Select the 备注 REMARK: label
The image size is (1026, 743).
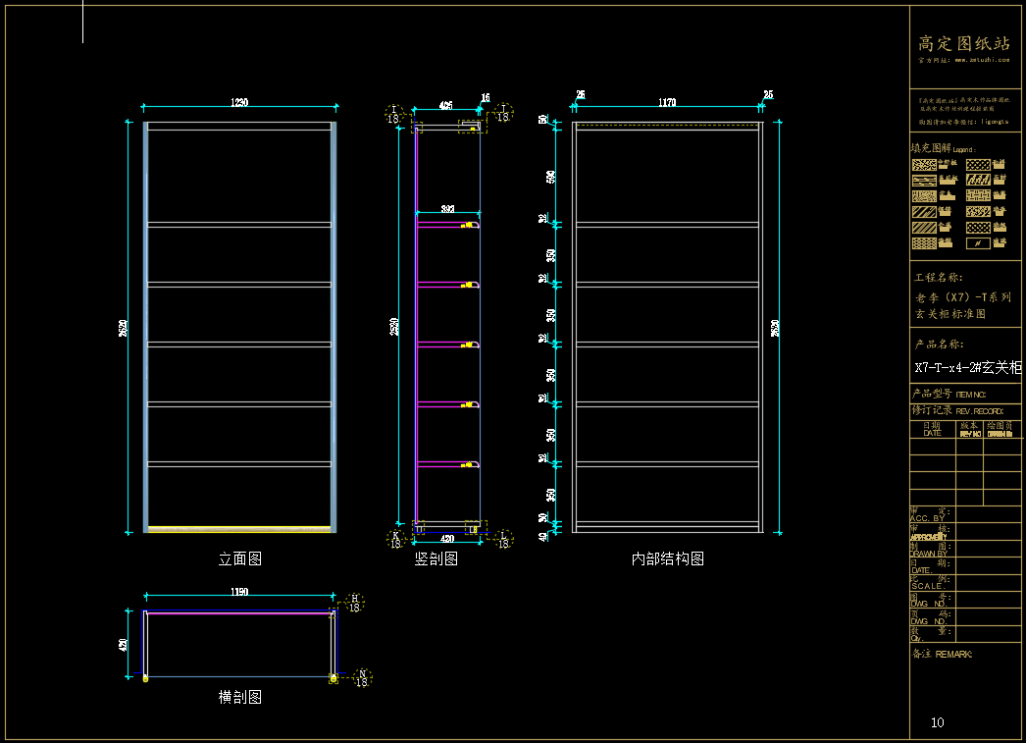click(x=943, y=654)
